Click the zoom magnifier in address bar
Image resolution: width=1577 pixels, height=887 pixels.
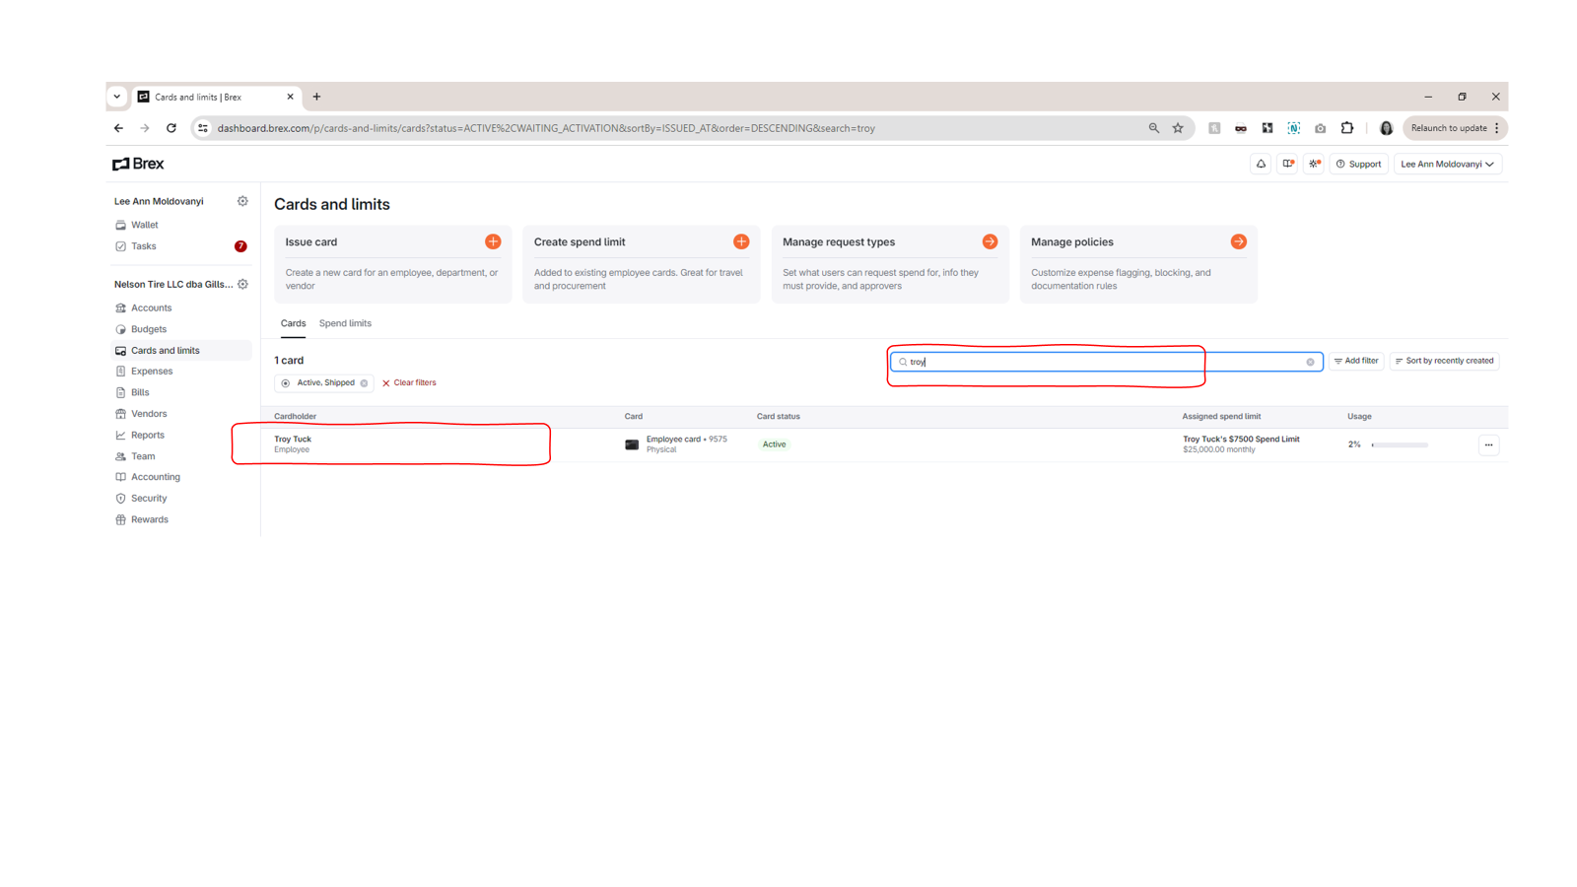(x=1153, y=128)
